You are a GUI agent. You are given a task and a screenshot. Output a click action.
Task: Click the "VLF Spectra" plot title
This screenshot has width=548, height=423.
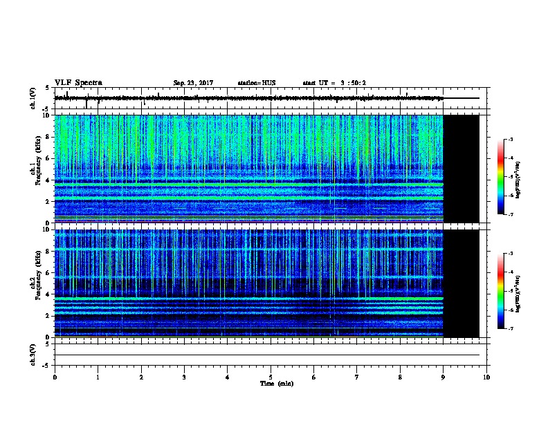[x=78, y=83]
